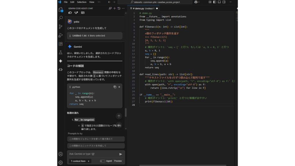The image size is (295, 166).
Task: Click the Customize Layout icon
Action: [x=210, y=2]
